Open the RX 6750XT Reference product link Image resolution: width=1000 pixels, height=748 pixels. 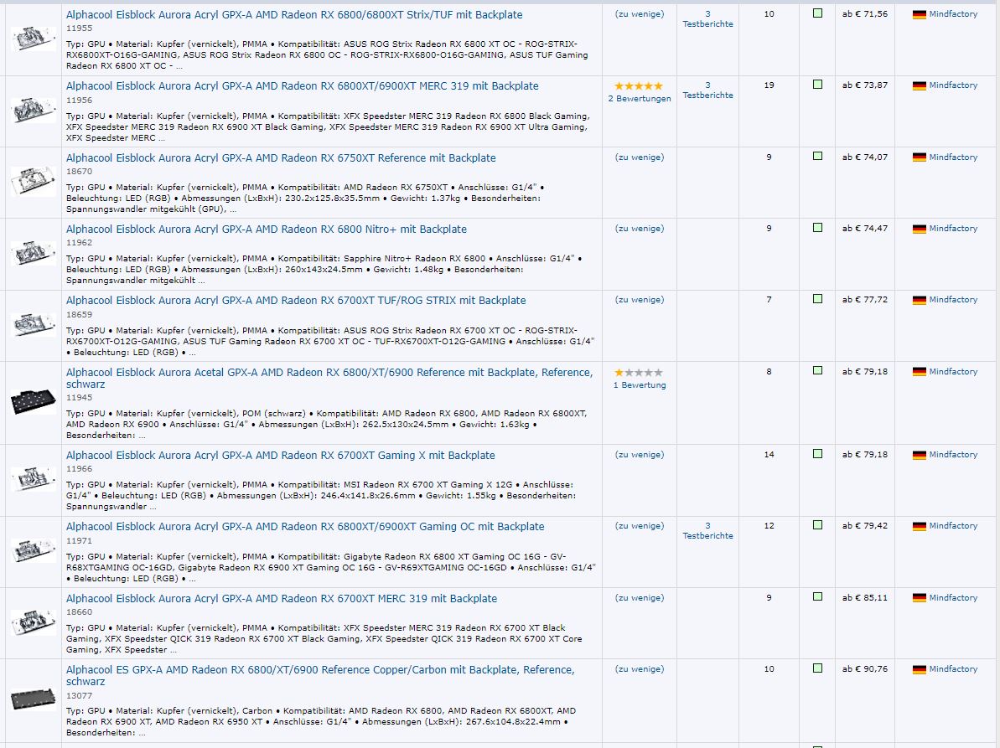point(281,158)
